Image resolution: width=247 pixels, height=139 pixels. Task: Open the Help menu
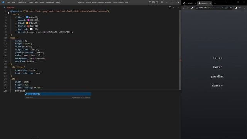click(x=58, y=2)
